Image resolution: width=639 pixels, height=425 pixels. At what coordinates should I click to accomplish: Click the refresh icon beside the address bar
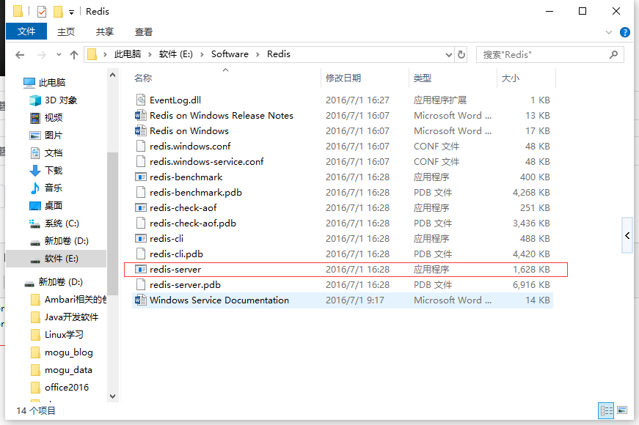pos(461,54)
